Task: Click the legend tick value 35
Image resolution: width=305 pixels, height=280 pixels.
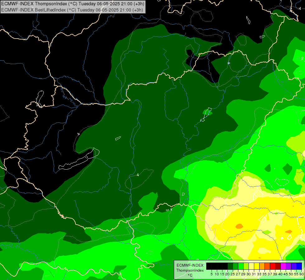Action: pyautogui.click(x=264, y=274)
